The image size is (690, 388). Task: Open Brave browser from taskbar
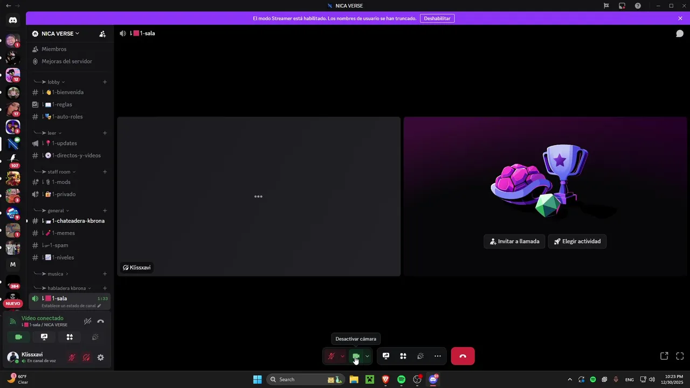coord(385,379)
